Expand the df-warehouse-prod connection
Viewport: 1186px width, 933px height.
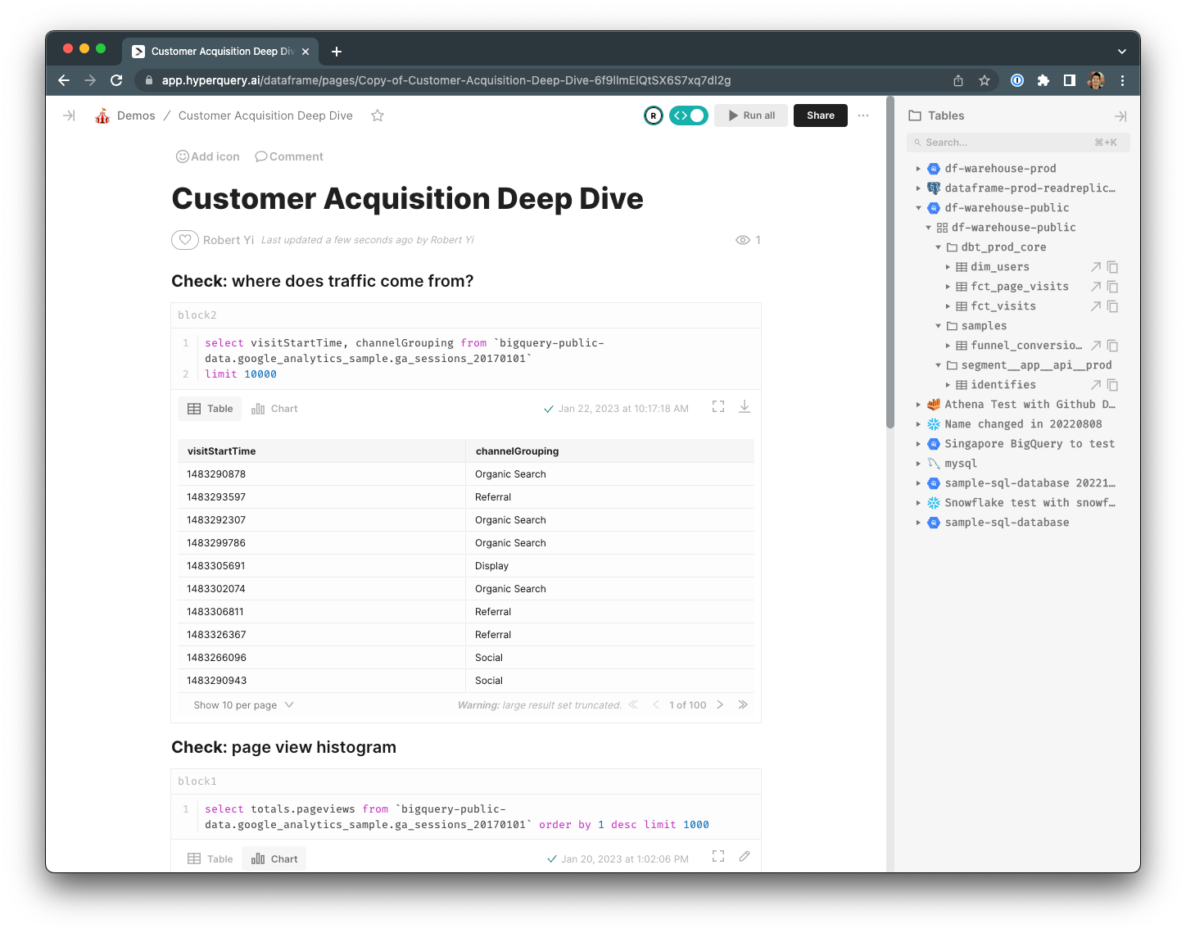(x=918, y=168)
